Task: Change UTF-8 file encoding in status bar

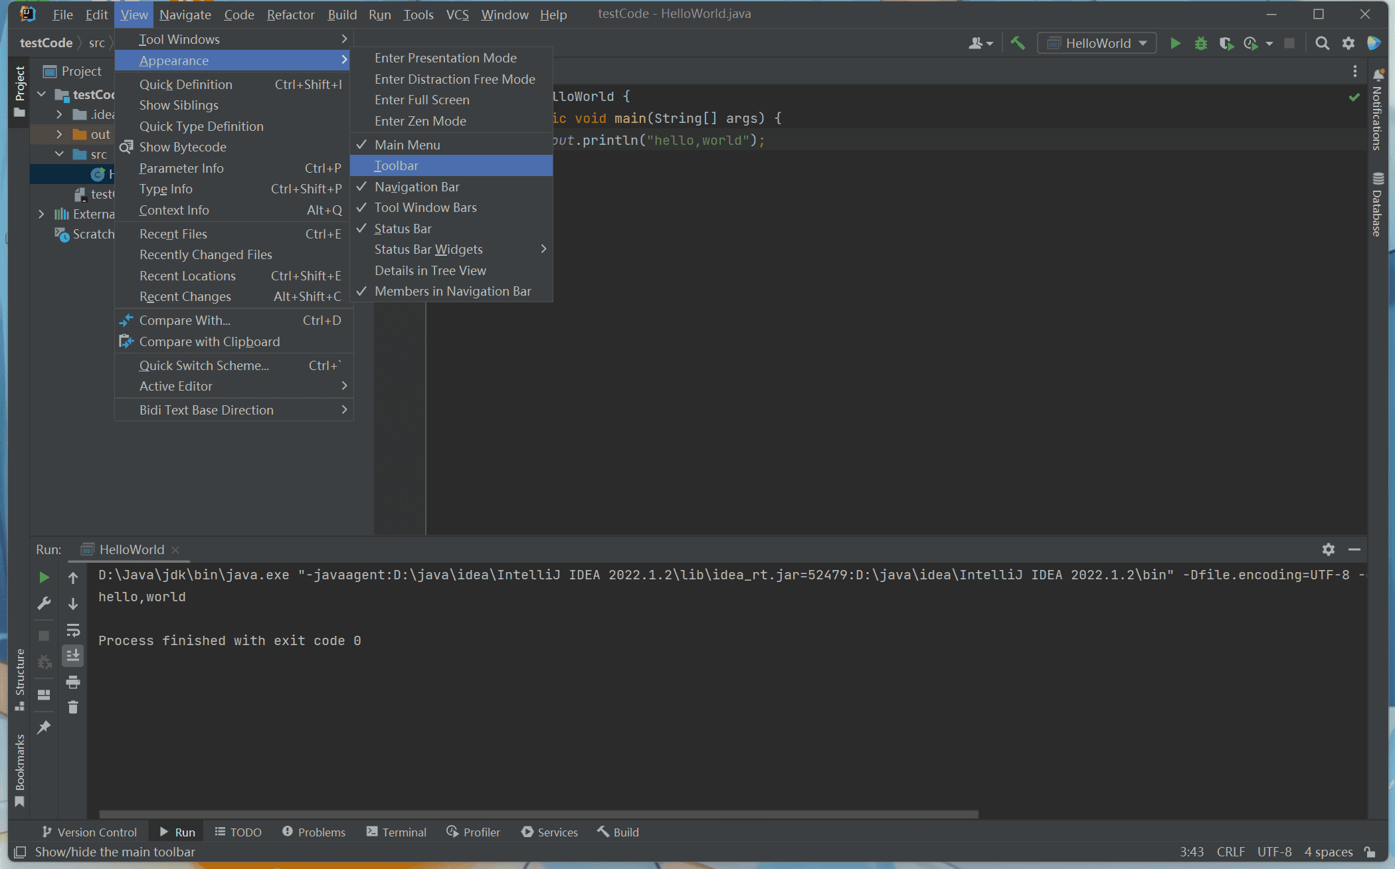Action: [1274, 852]
